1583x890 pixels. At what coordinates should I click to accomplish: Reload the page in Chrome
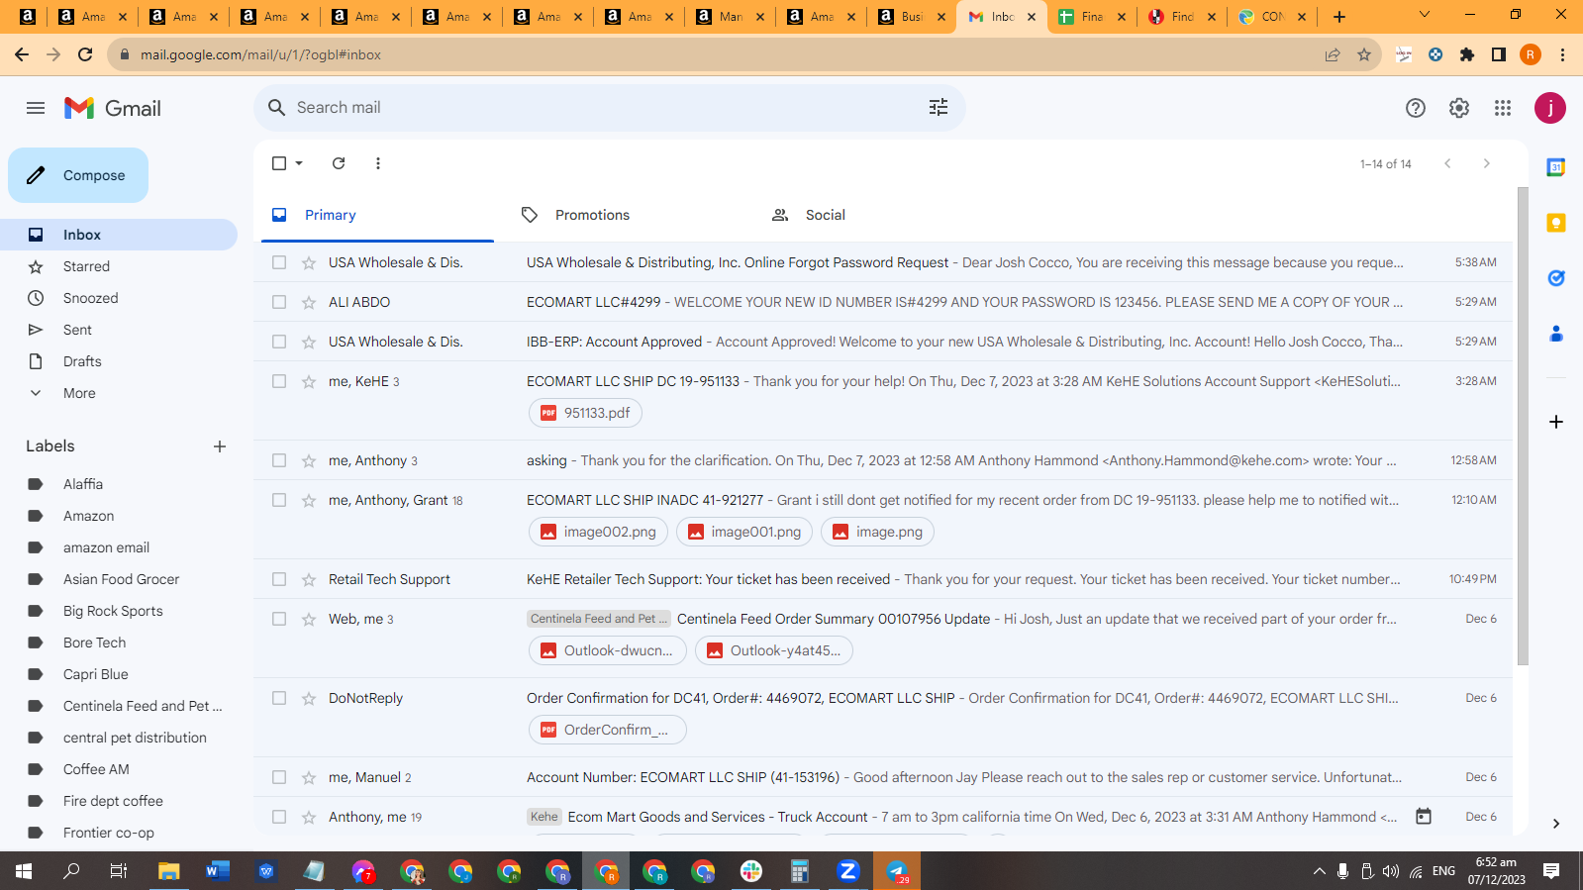click(x=85, y=54)
